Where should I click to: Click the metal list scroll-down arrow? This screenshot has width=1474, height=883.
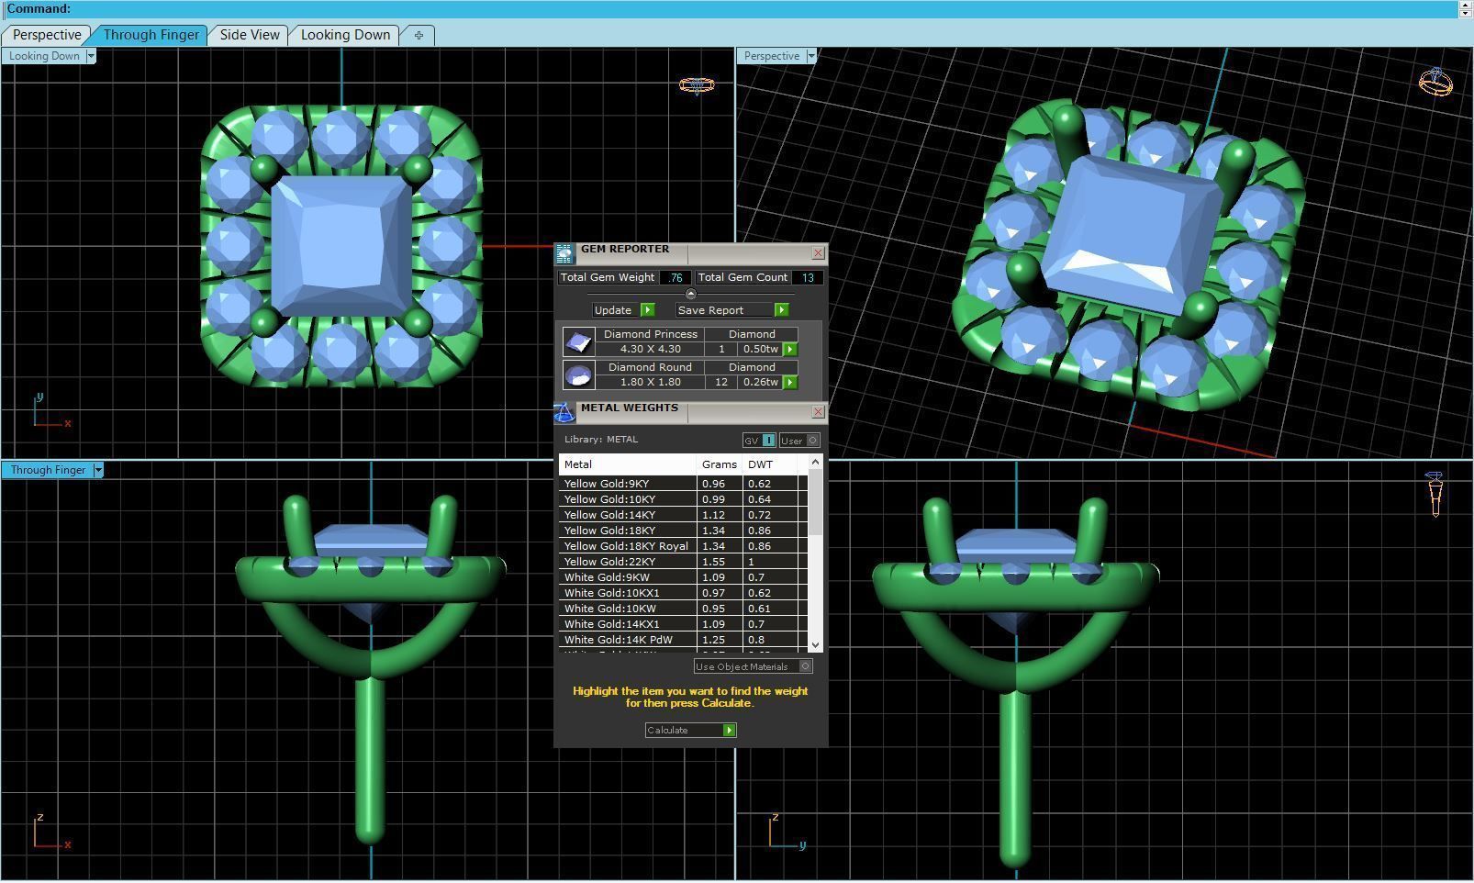(816, 645)
